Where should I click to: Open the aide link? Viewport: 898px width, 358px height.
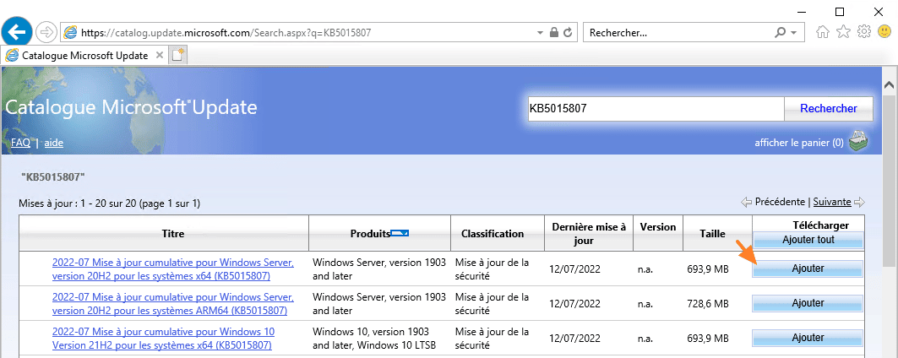coord(54,143)
